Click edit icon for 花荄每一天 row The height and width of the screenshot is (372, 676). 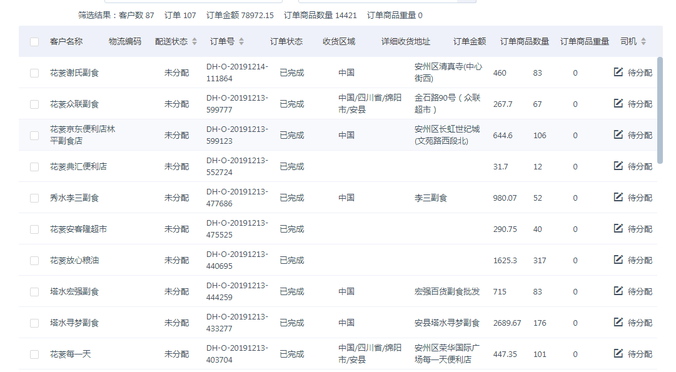coord(618,353)
